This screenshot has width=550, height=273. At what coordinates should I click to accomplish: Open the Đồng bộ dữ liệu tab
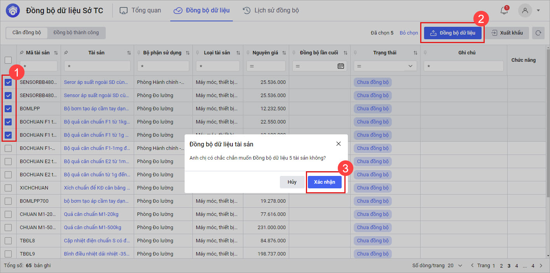pyautogui.click(x=202, y=10)
